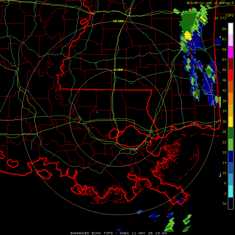
Task: Click the mustard gold legend band
Action: tap(231, 111)
